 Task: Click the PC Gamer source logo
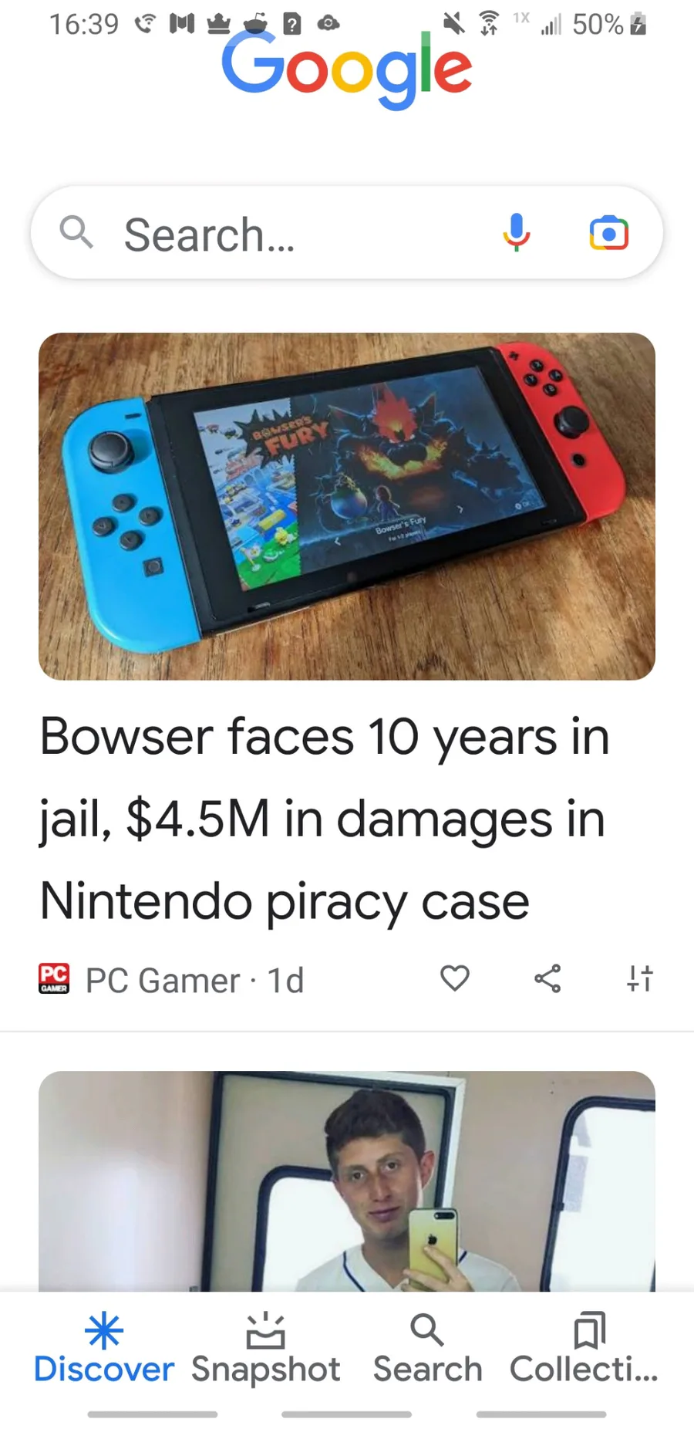coord(54,978)
